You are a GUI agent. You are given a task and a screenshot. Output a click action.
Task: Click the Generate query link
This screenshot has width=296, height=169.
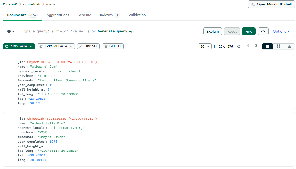click(112, 31)
